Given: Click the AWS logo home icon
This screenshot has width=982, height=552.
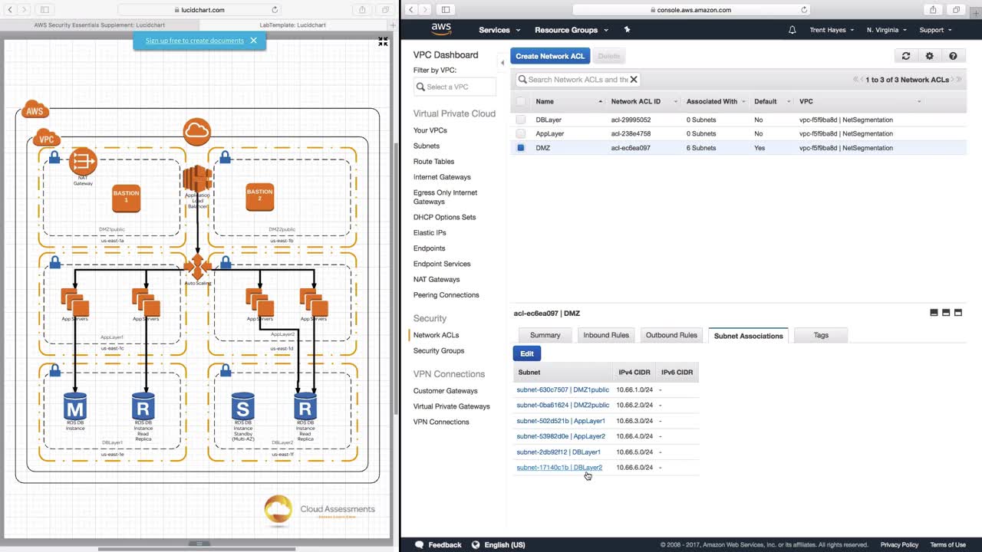Looking at the screenshot, I should pos(441,29).
